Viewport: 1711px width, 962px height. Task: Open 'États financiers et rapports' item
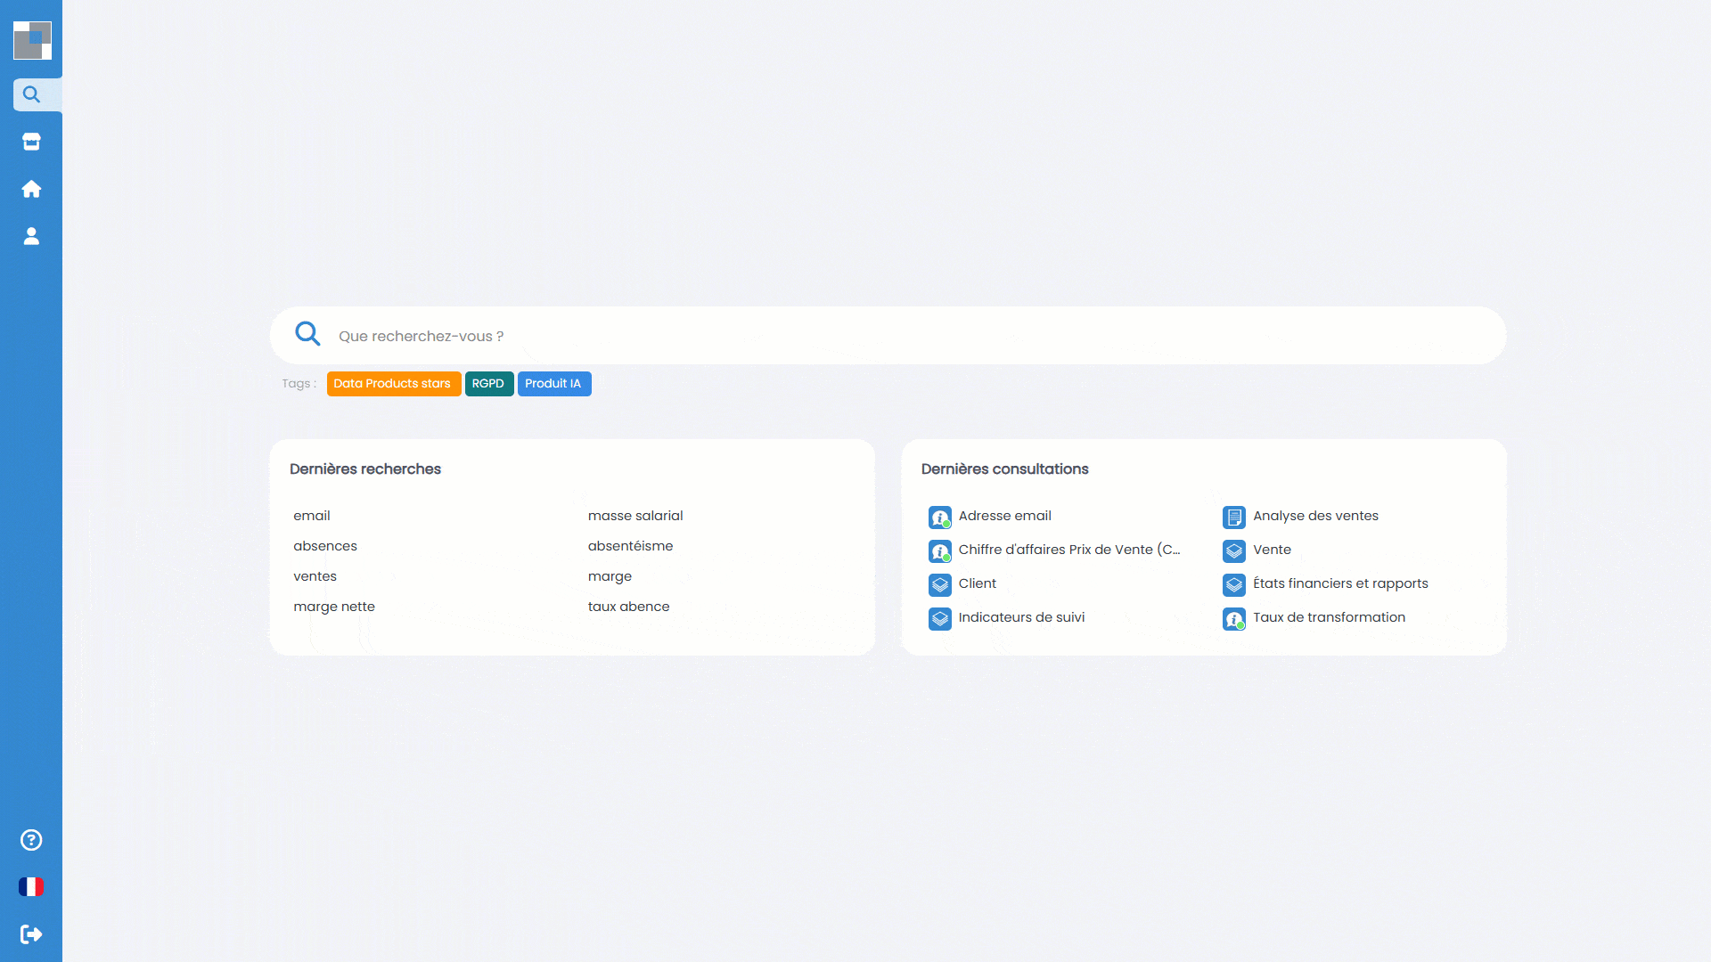pos(1340,583)
